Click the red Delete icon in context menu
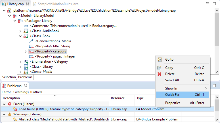220x123 pixels. [x=160, y=74]
